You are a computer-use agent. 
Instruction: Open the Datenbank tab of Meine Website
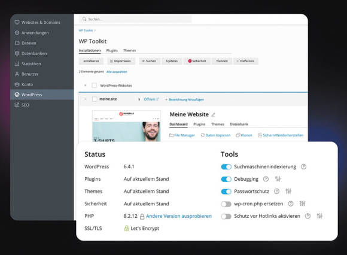239,124
